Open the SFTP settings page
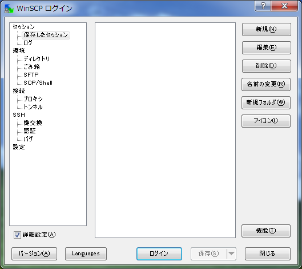The height and width of the screenshot is (269, 302). (x=31, y=75)
